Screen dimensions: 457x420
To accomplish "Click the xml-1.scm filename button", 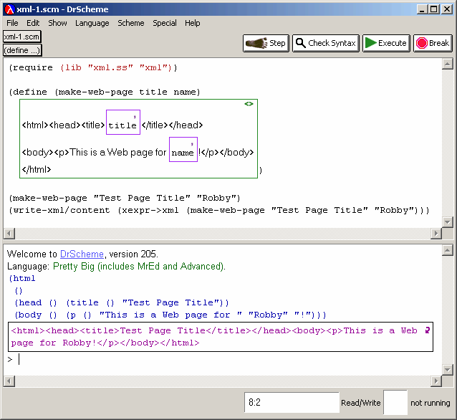I will click(22, 37).
